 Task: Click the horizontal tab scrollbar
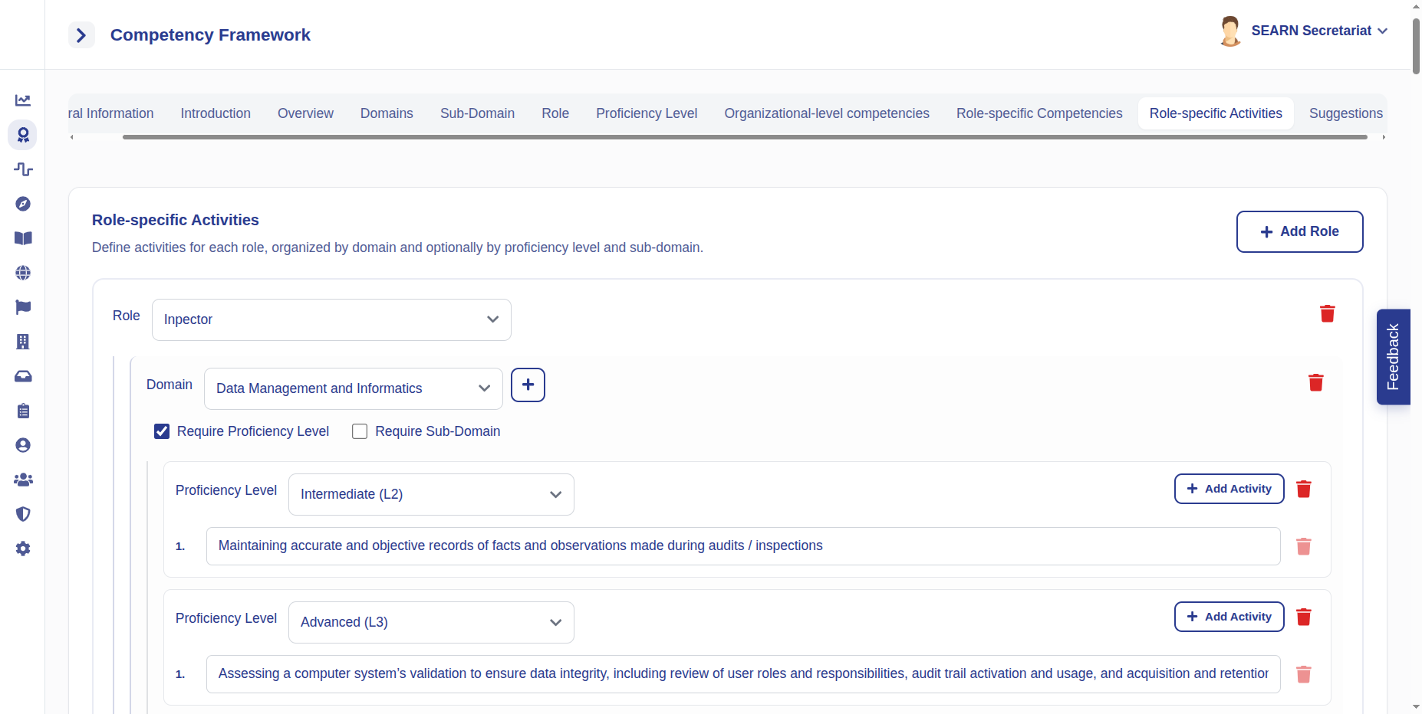(745, 137)
